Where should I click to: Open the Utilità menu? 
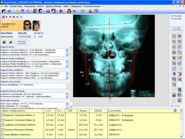[x=66, y=6]
